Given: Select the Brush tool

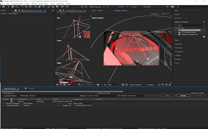Looking at the screenshot, I should 49,7.
